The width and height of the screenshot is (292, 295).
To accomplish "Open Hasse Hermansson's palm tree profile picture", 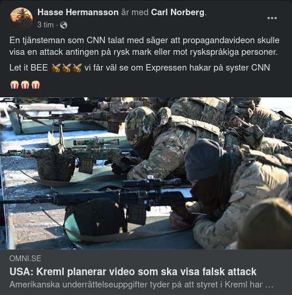I will coord(21,19).
